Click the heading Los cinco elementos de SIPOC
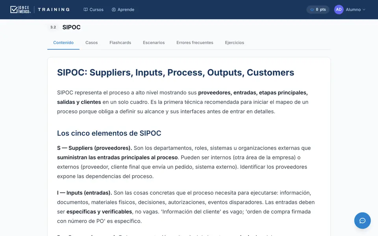 tap(109, 133)
